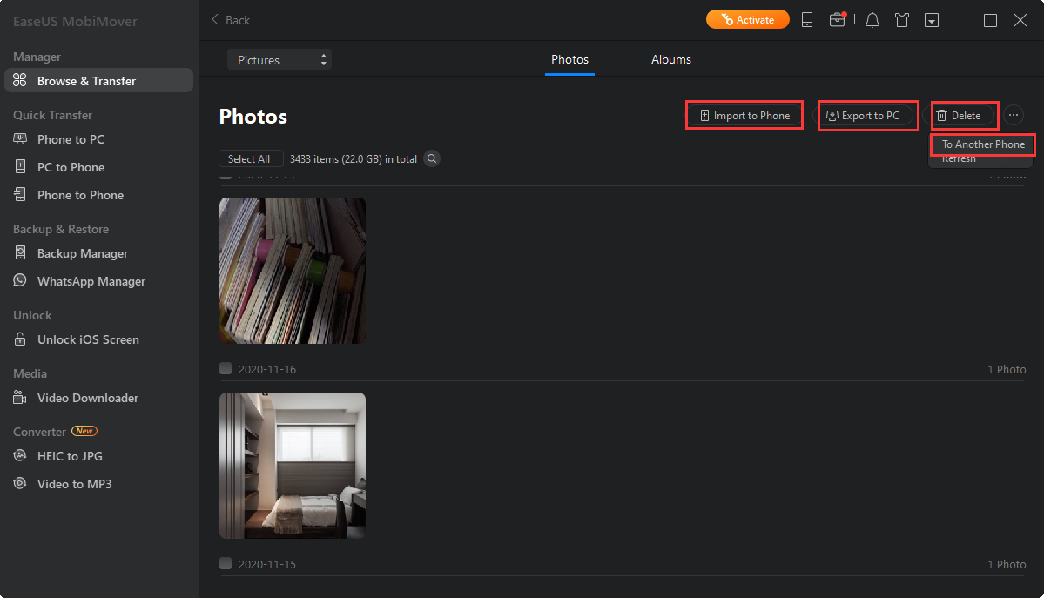Image resolution: width=1044 pixels, height=598 pixels.
Task: Open notifications bell icon
Action: click(x=872, y=20)
